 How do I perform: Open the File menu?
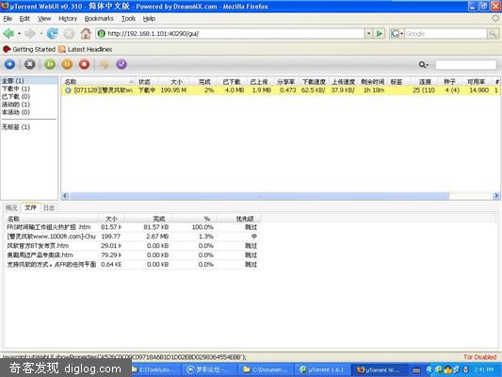[8, 19]
